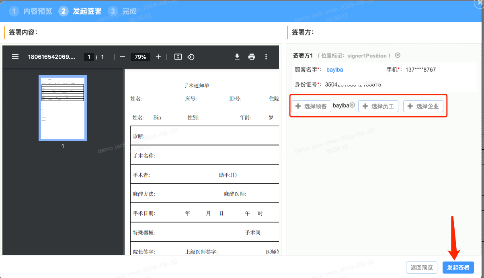The width and height of the screenshot is (484, 278).
Task: Click the zoom out minus icon
Action: coord(123,57)
